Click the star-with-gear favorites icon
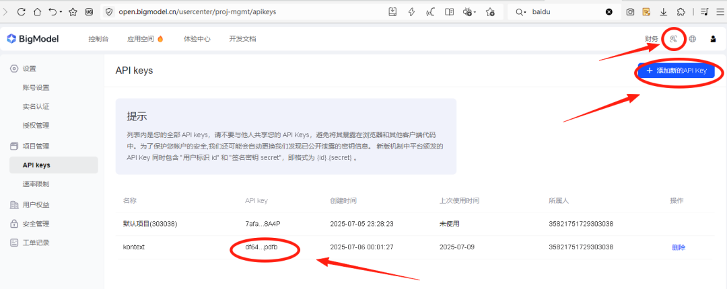This screenshot has width=727, height=289. coord(491,12)
